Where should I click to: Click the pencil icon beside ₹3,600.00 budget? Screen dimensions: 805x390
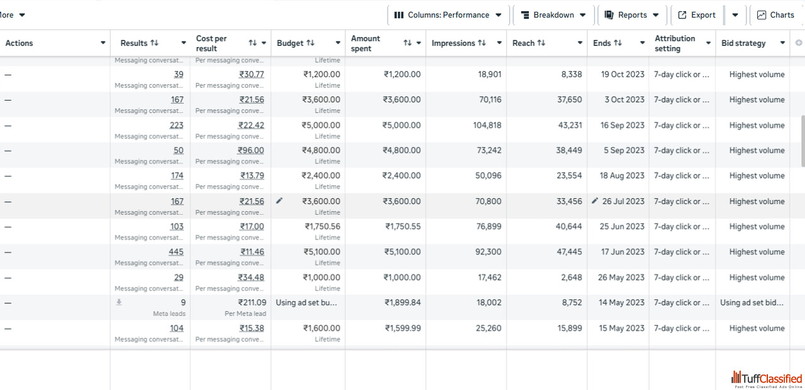(x=279, y=201)
